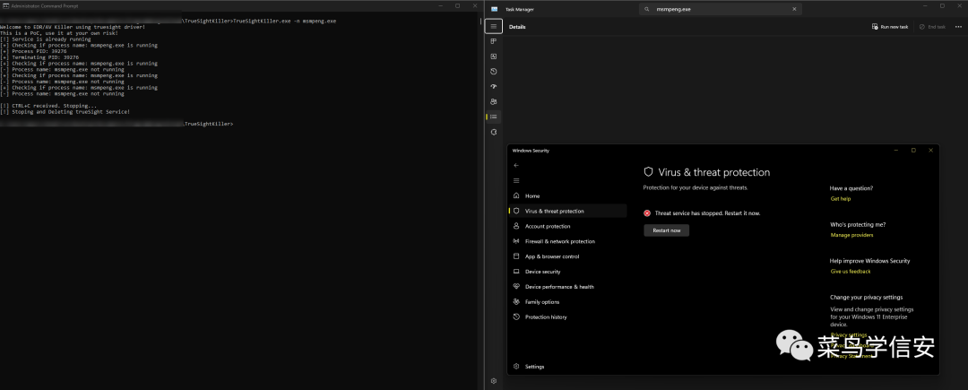This screenshot has width=968, height=390.
Task: Minimize the Task Manager window
Action: tap(925, 5)
